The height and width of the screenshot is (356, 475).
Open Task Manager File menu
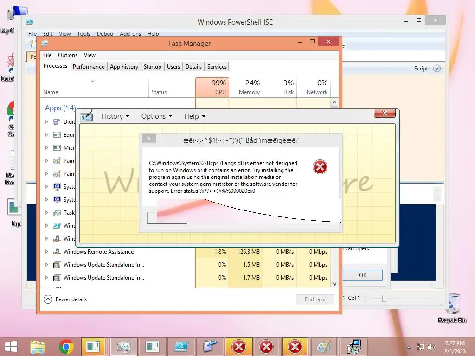click(x=47, y=55)
